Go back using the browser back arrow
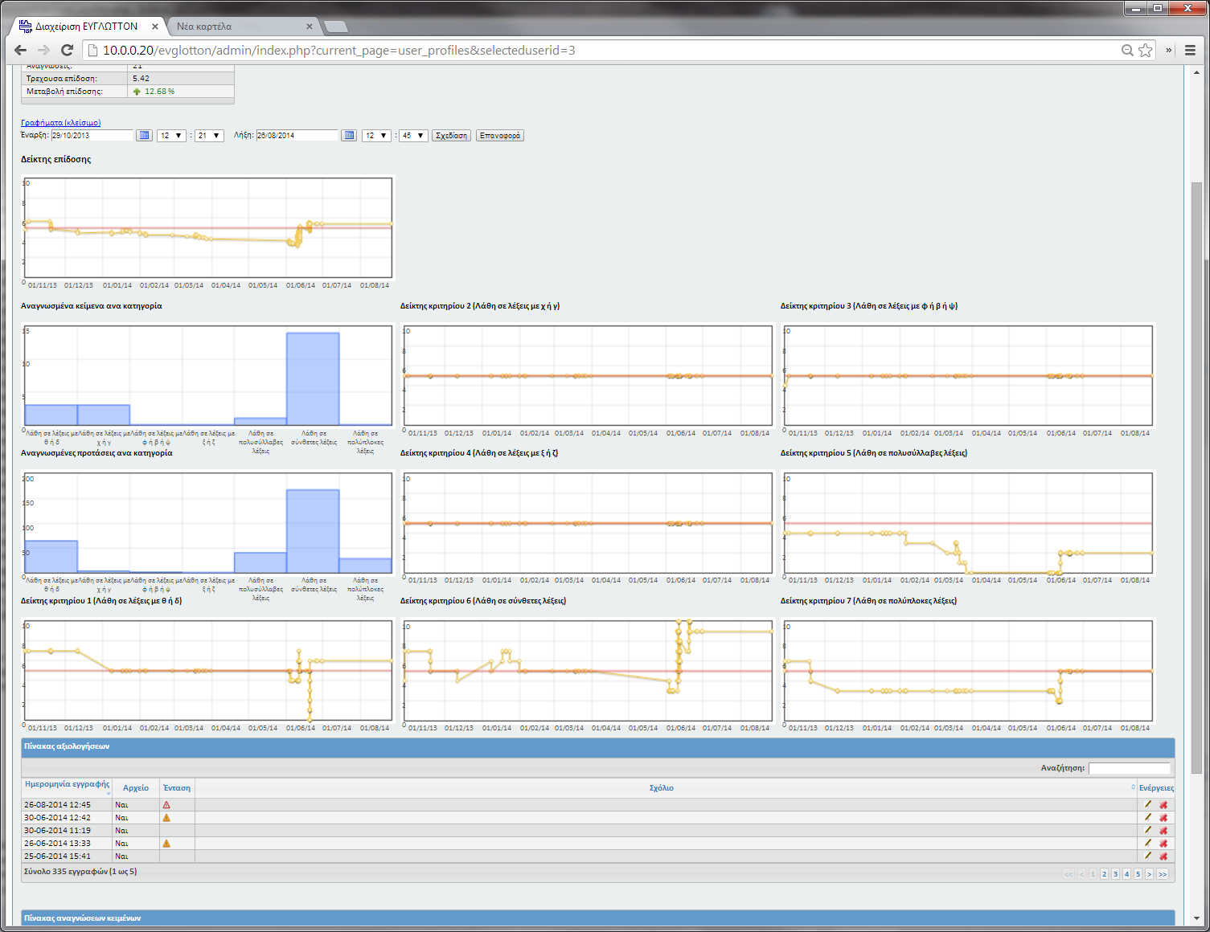This screenshot has width=1210, height=932. pos(20,50)
